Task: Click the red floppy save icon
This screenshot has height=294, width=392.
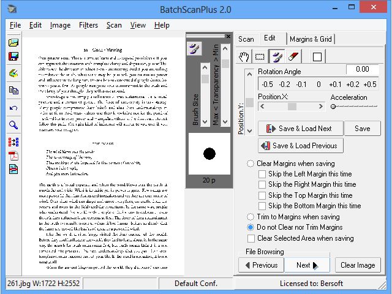Action: [x=13, y=56]
